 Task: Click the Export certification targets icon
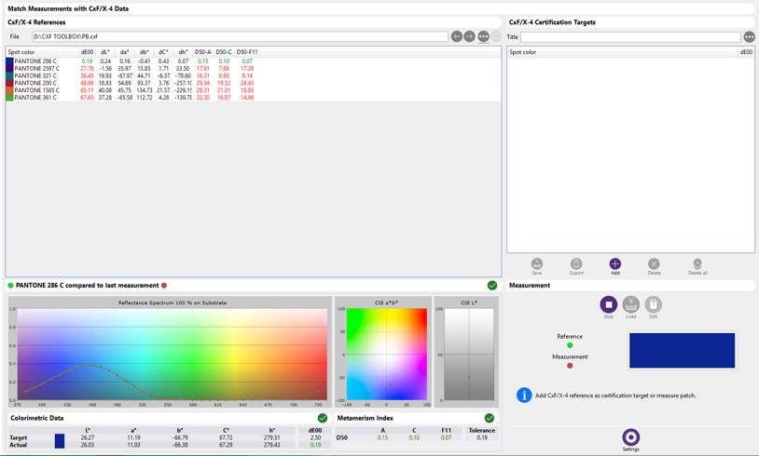[x=576, y=264]
